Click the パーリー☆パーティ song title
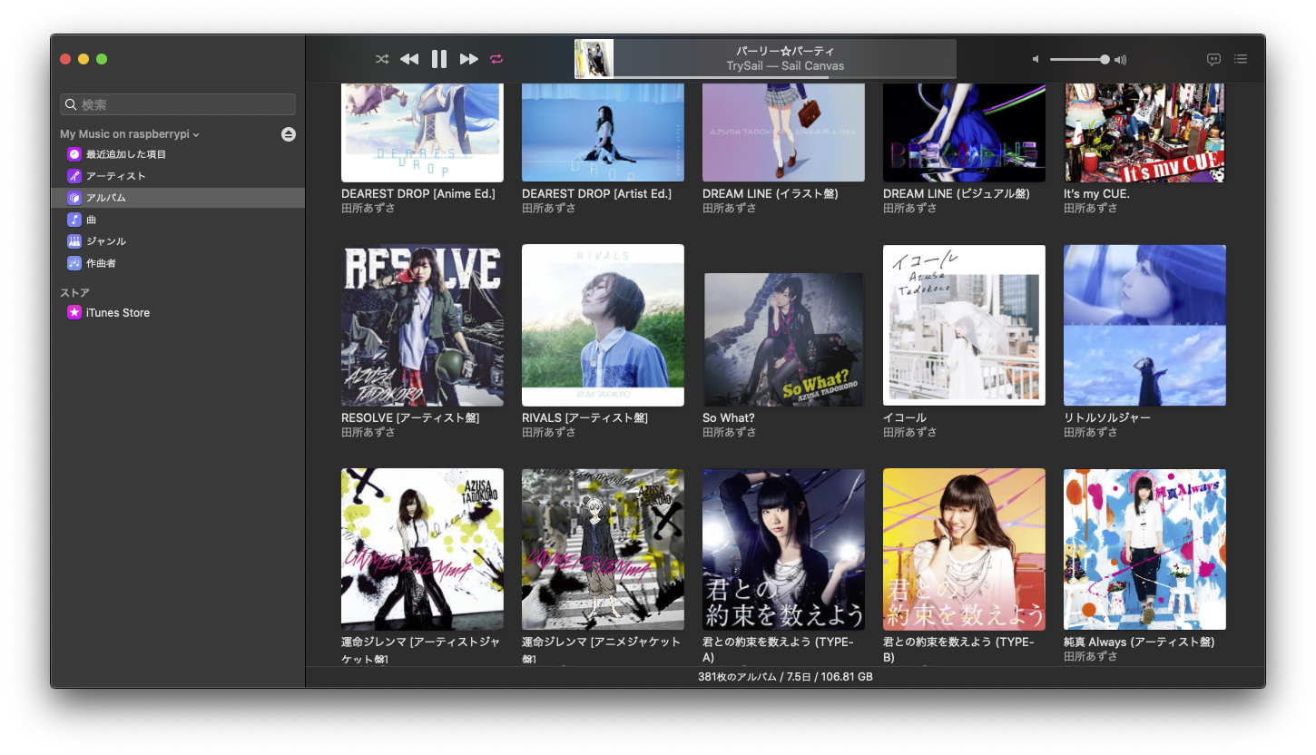 tap(785, 52)
